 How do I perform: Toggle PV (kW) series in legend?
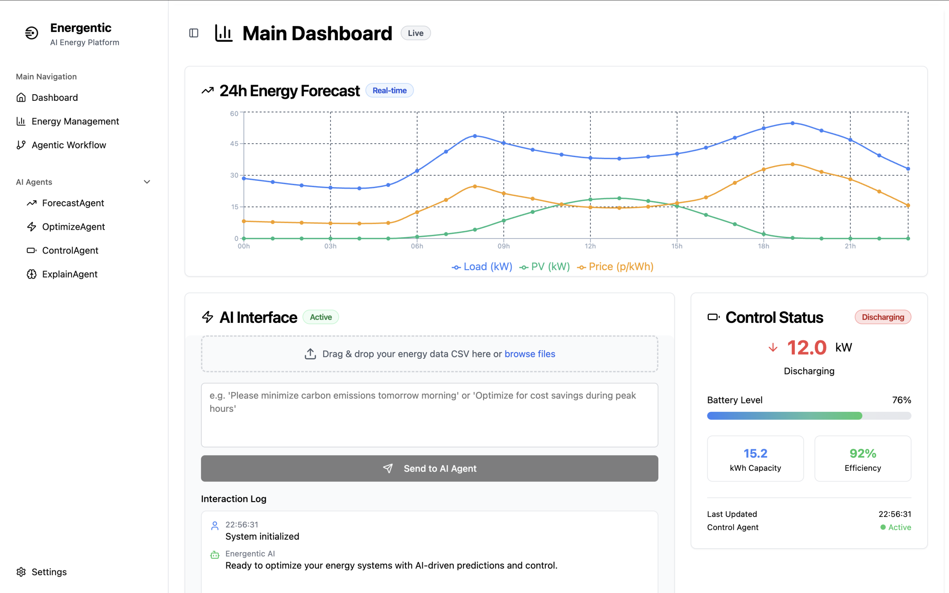coord(544,267)
